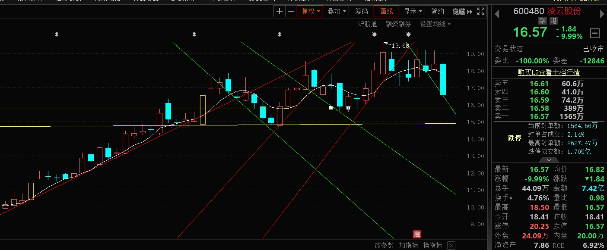Click stock code 600480

click(x=528, y=11)
